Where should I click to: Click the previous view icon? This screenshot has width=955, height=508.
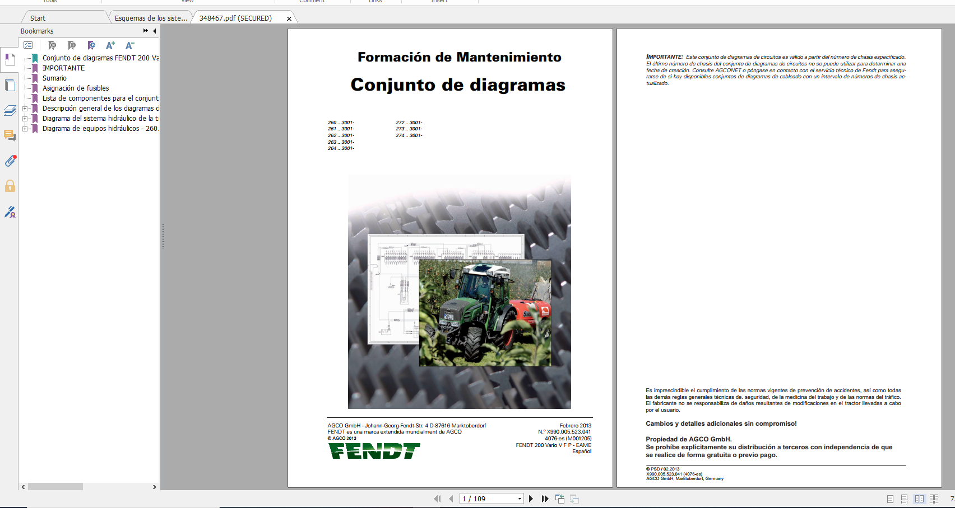[560, 498]
